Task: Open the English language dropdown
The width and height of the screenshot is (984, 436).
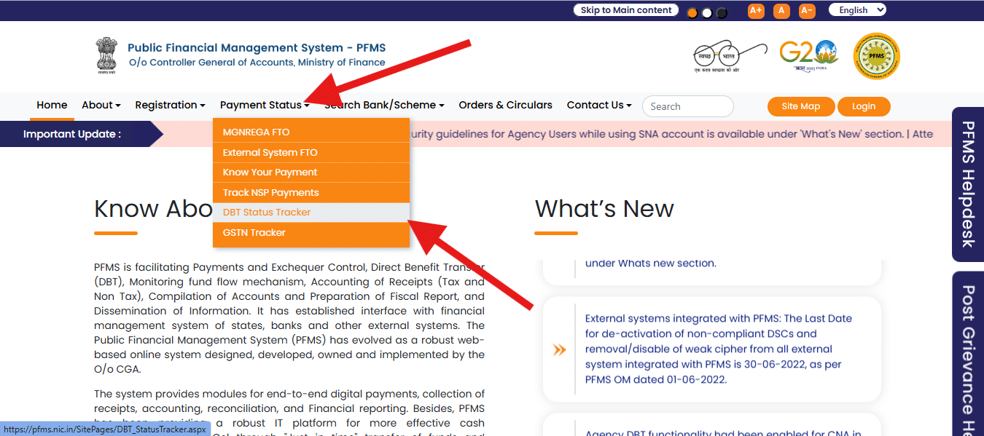Action: click(857, 9)
